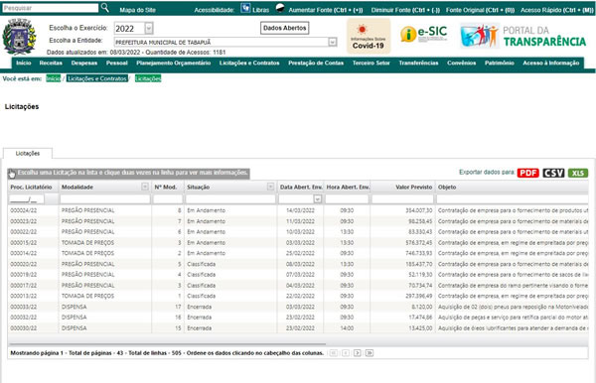Click Fonte Original link
Viewport: 596px width, 383px height.
[x=480, y=10]
